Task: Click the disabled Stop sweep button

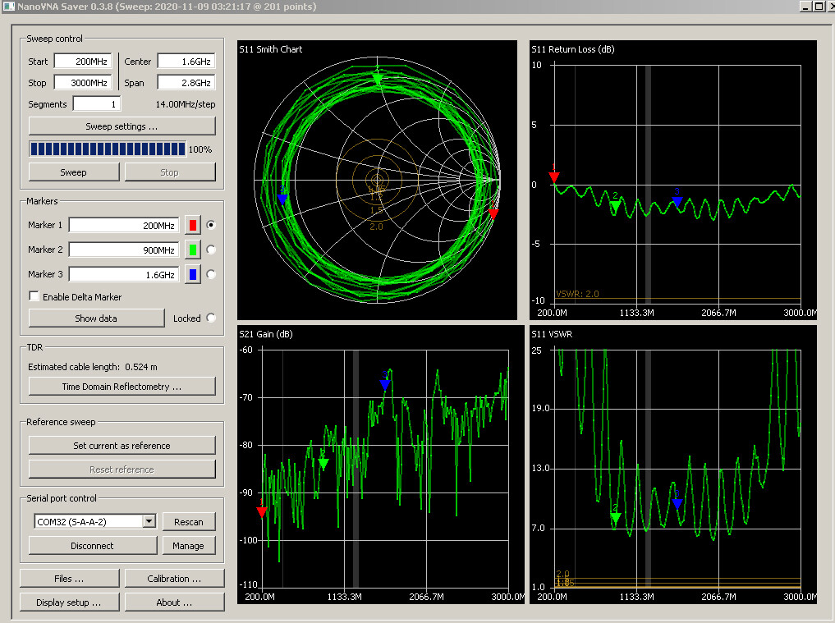Action: click(170, 172)
